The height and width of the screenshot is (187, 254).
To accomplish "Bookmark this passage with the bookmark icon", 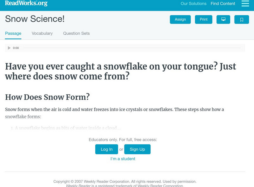I will [242, 19].
